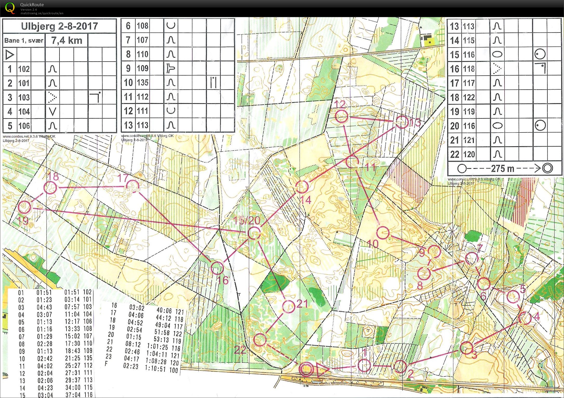Click the shared 15/20 control circle
564x398 pixels.
pos(254,233)
